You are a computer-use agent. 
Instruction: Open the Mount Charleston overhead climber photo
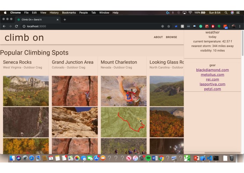tap(124, 91)
